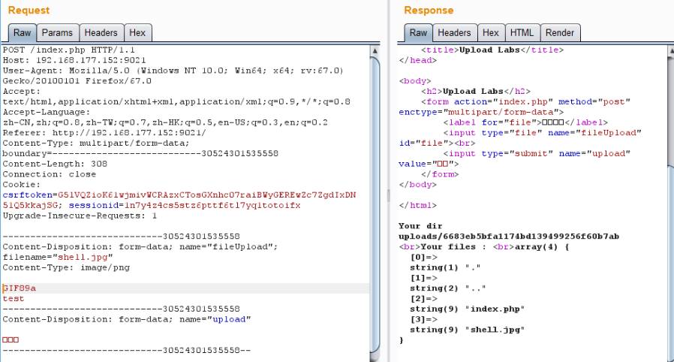674x362 pixels.
Task: Select the request Raw tab
Action: click(x=22, y=33)
